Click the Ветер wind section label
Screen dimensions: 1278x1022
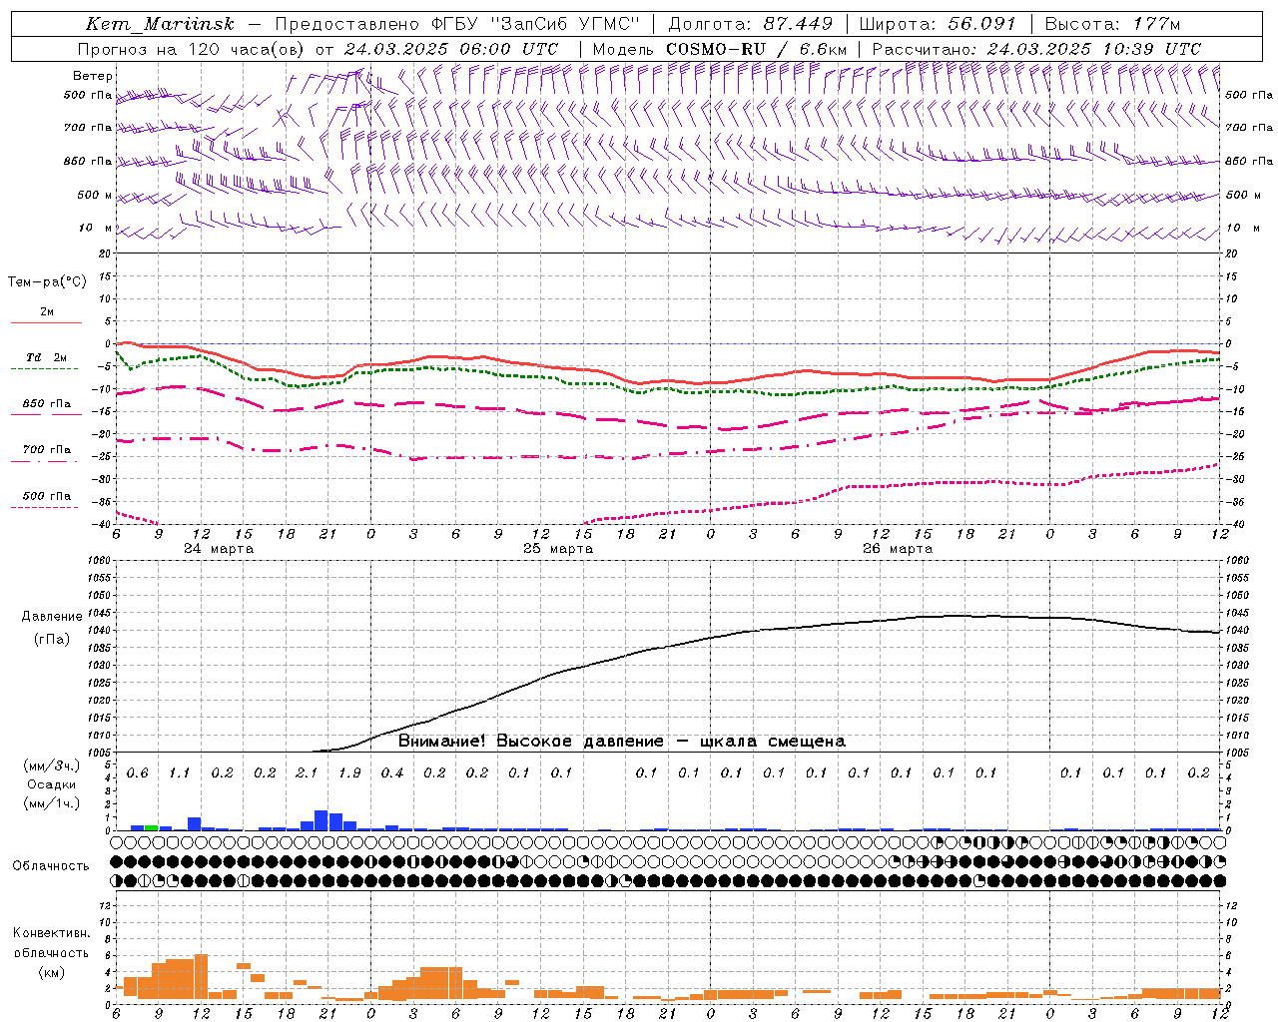[93, 76]
